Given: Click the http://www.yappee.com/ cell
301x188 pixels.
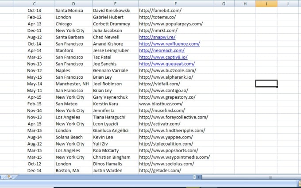Looking at the screenshot, I should click(x=176, y=137).
